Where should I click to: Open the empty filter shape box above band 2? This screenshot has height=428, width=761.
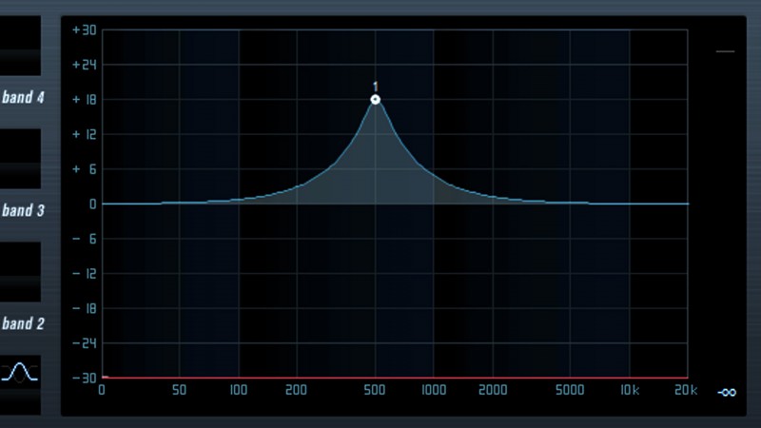(x=19, y=272)
